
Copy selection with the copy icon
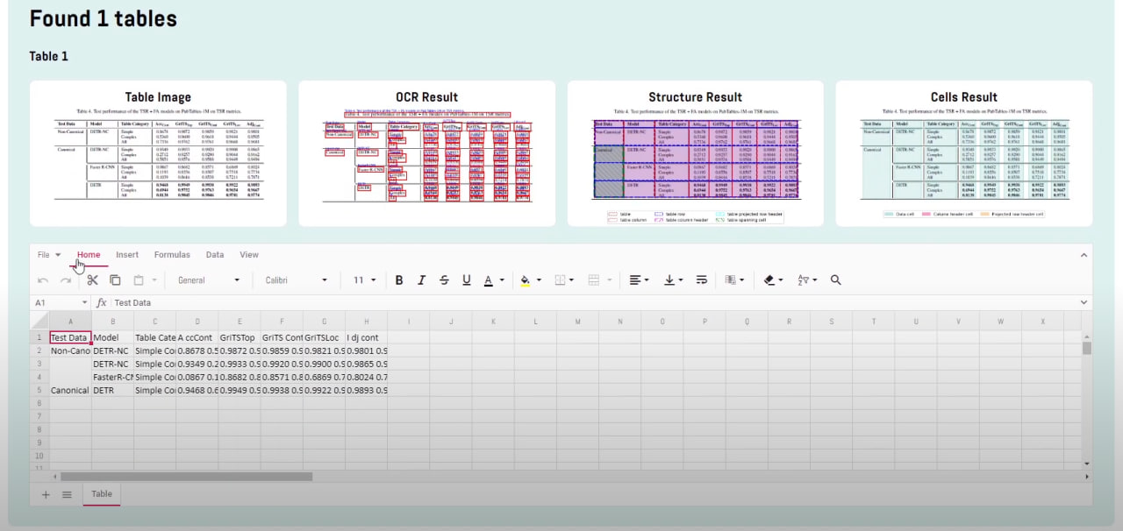(115, 280)
